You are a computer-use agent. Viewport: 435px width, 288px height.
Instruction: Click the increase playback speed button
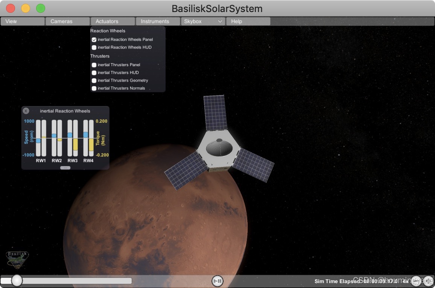428,281
